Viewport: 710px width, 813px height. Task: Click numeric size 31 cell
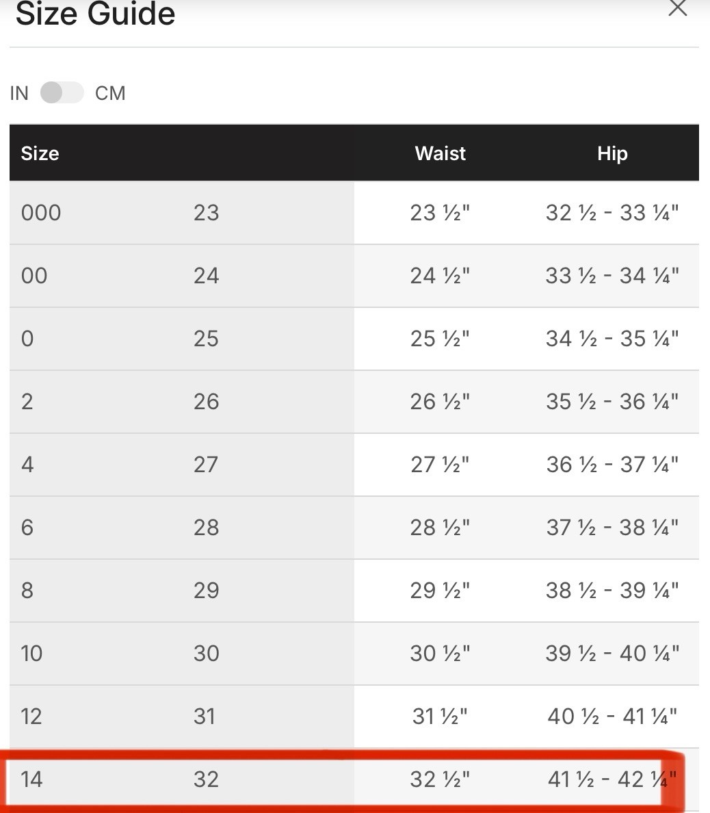205,717
